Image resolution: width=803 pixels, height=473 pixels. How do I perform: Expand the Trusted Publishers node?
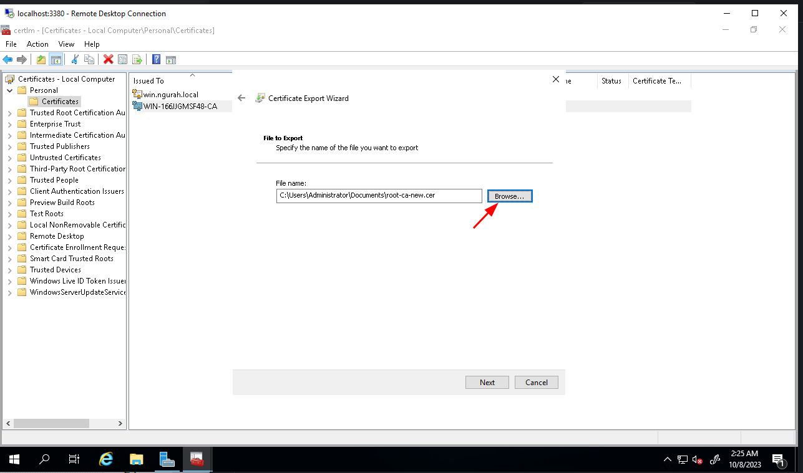point(9,147)
